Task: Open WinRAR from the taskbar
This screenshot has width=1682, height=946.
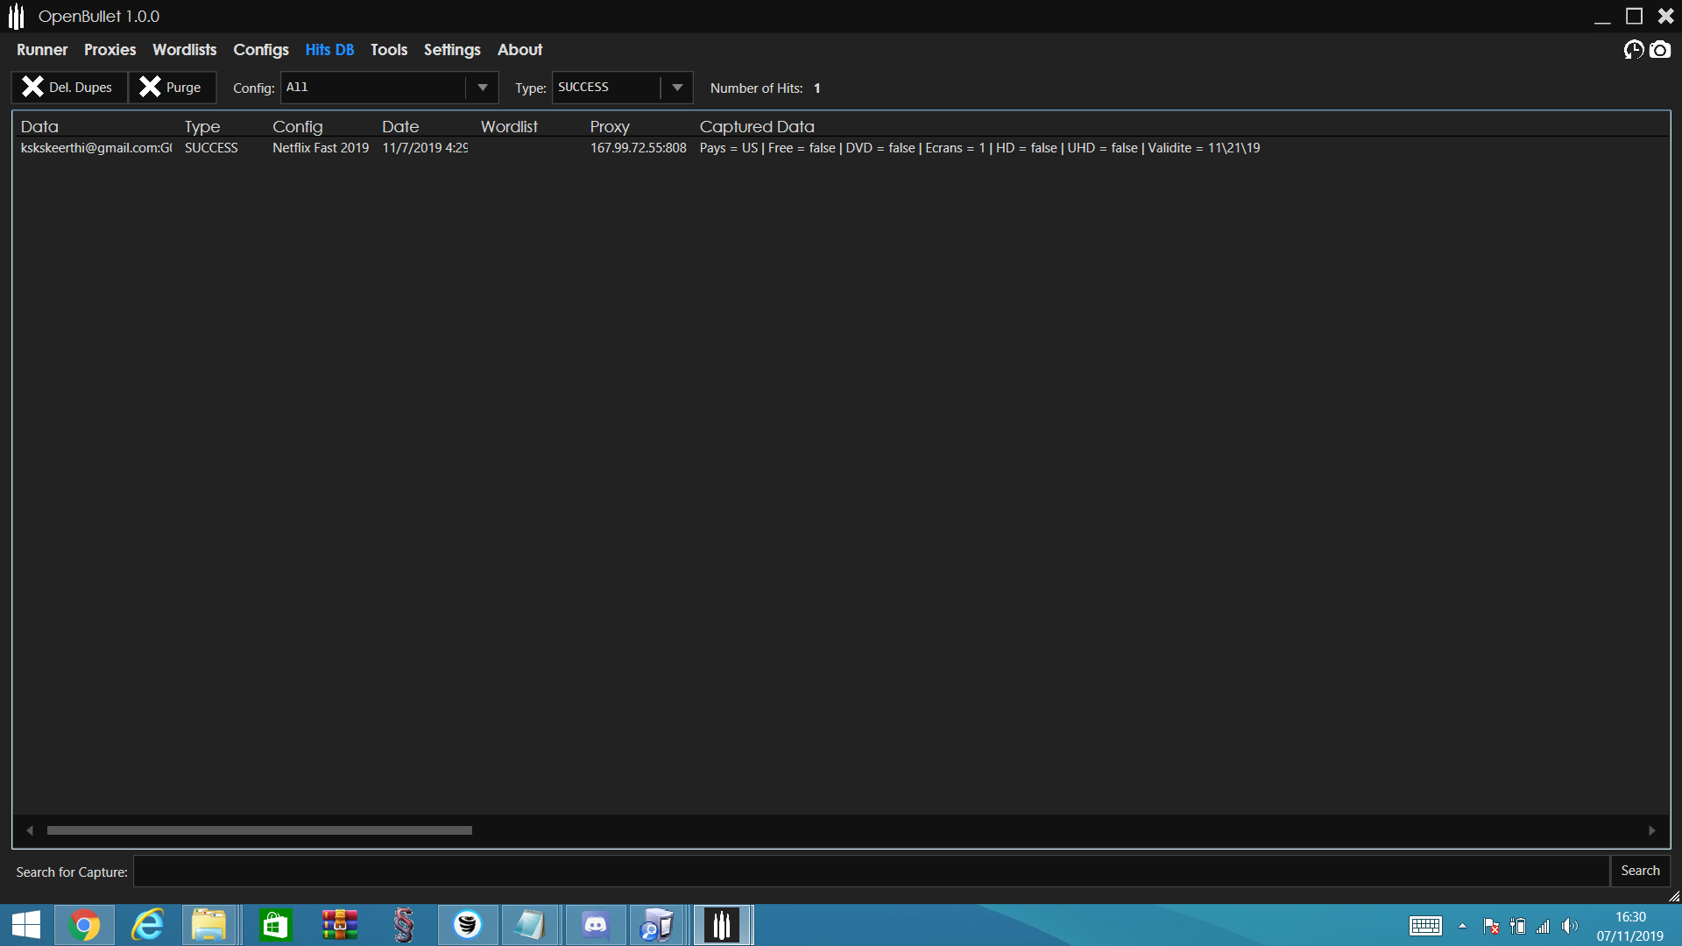Action: click(x=339, y=925)
